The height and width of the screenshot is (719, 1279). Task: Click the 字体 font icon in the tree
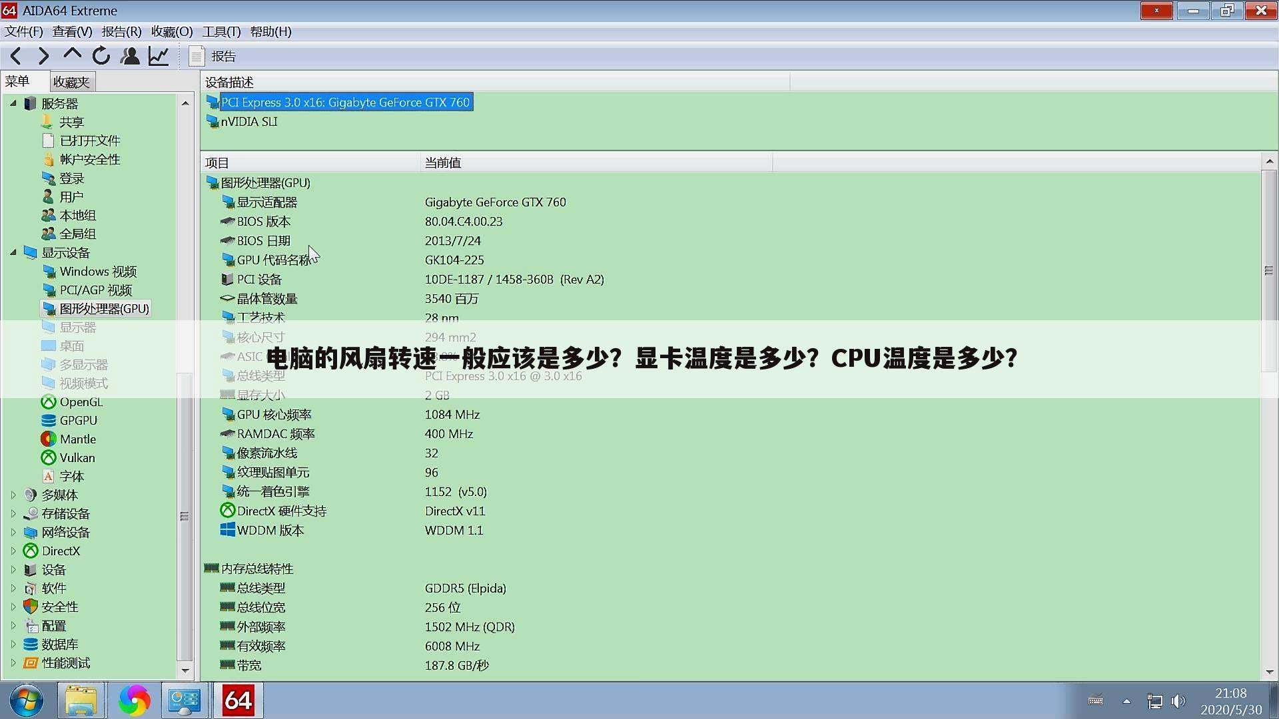click(x=48, y=476)
